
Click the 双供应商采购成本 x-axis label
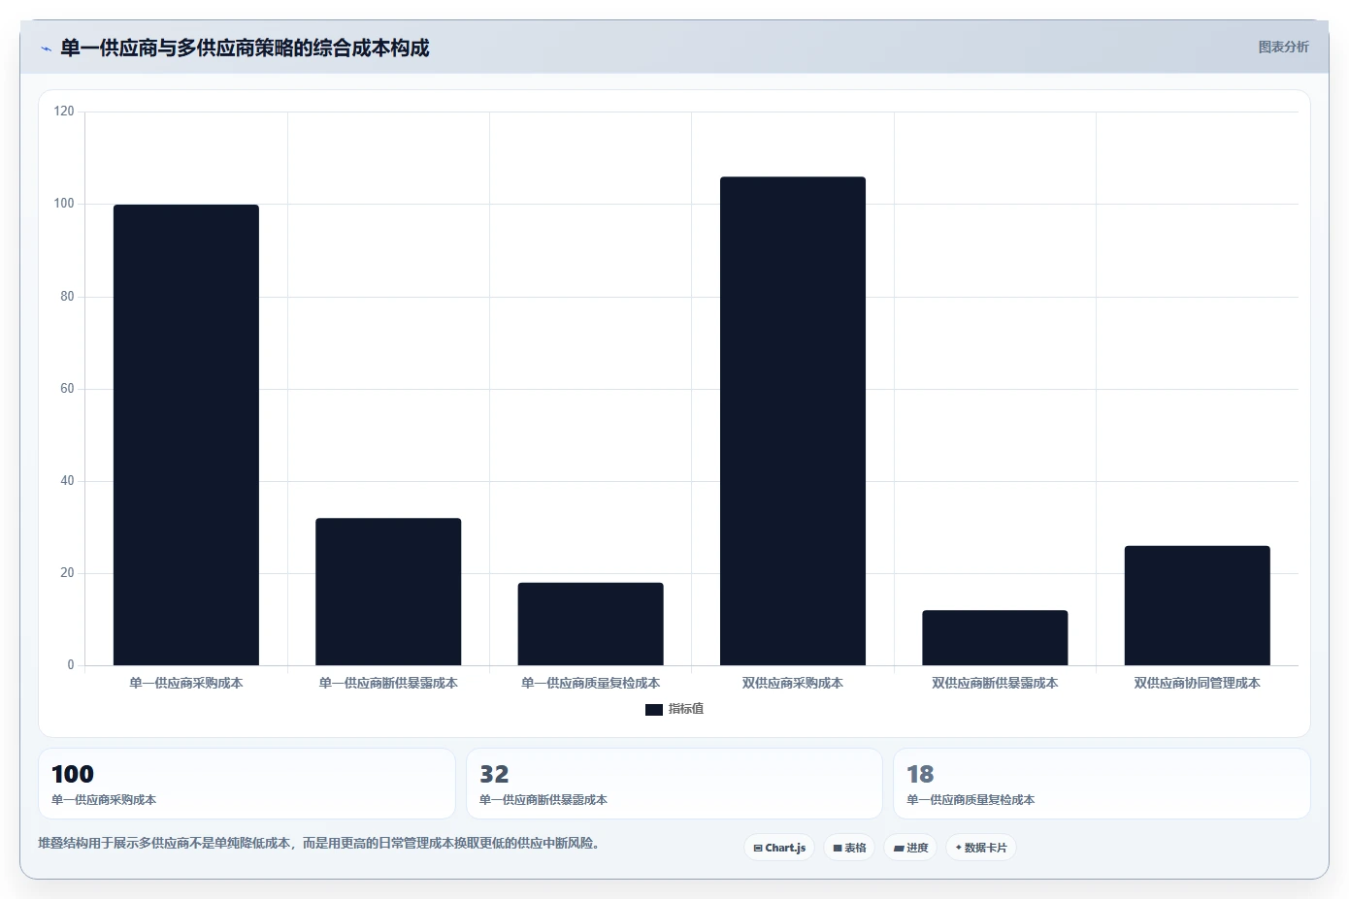click(x=793, y=683)
